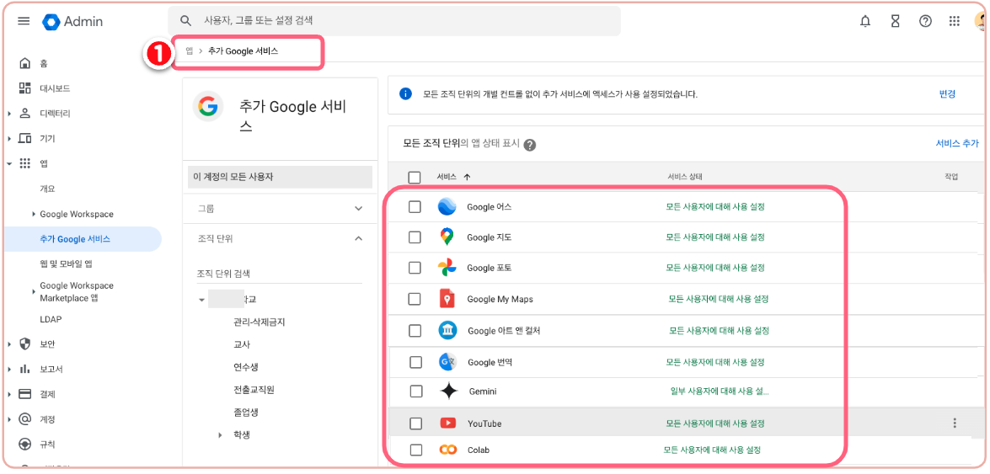Open 웹 및 모바일 앱
Screen dimensions: 990x474
pyautogui.click(x=67, y=264)
